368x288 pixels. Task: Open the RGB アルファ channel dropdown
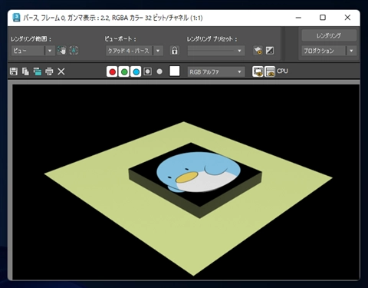[216, 72]
